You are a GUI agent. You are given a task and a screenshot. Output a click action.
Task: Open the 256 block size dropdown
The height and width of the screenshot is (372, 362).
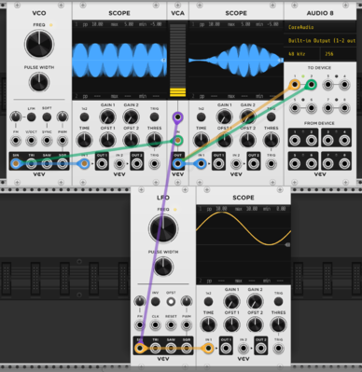(x=339, y=54)
